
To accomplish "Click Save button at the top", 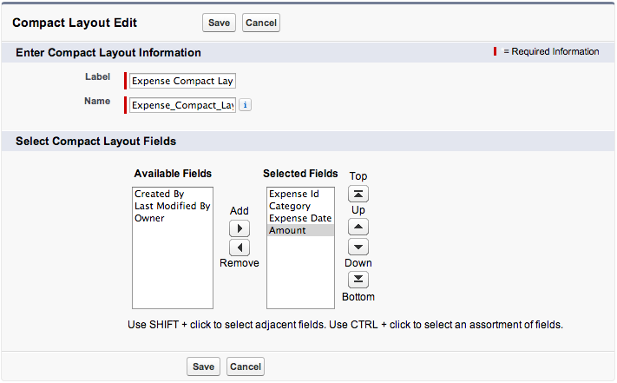I will click(x=219, y=23).
